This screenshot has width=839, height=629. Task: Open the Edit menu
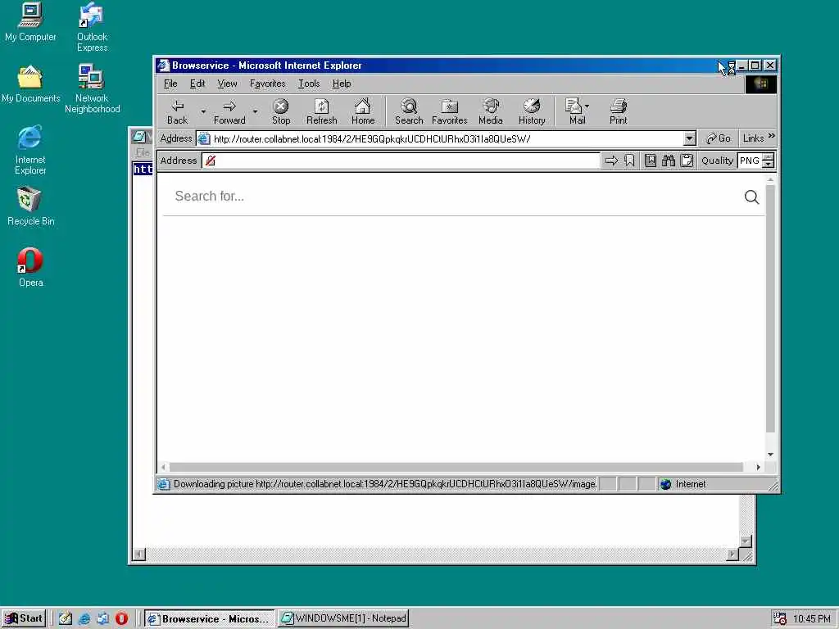click(x=197, y=84)
